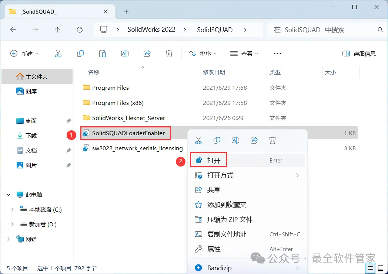Toggle the 详细信息 details pane
The height and width of the screenshot is (274, 388).
click(359, 54)
